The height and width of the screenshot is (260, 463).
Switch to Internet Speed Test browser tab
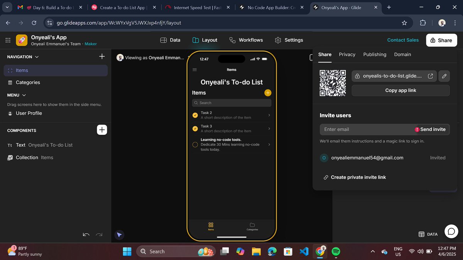pyautogui.click(x=198, y=7)
